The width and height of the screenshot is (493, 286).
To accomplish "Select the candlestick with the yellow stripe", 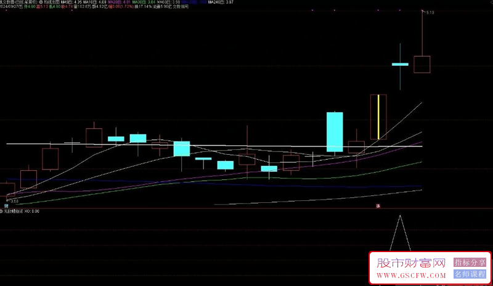I will pos(378,116).
